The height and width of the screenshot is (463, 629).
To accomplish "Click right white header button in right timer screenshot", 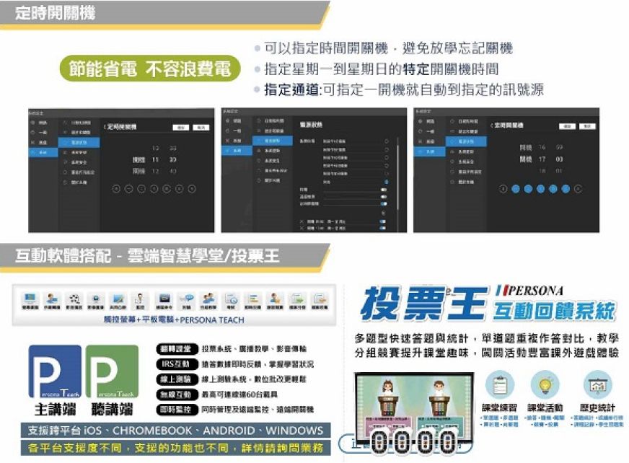I will pos(588,126).
